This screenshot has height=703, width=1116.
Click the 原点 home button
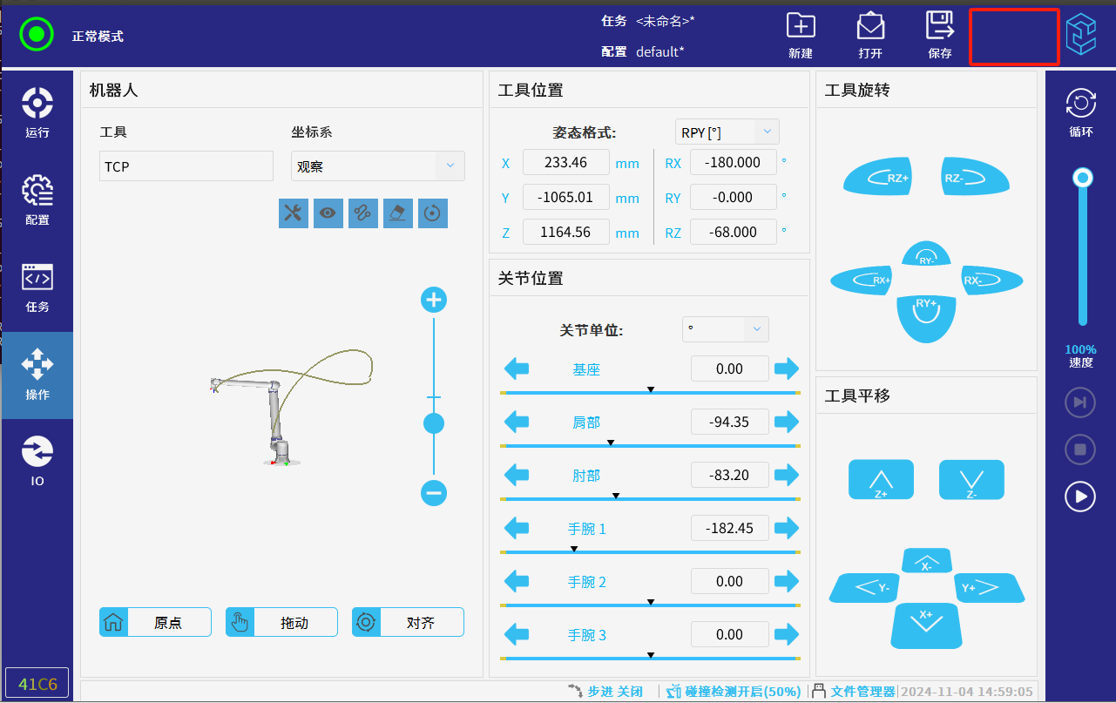tap(155, 623)
